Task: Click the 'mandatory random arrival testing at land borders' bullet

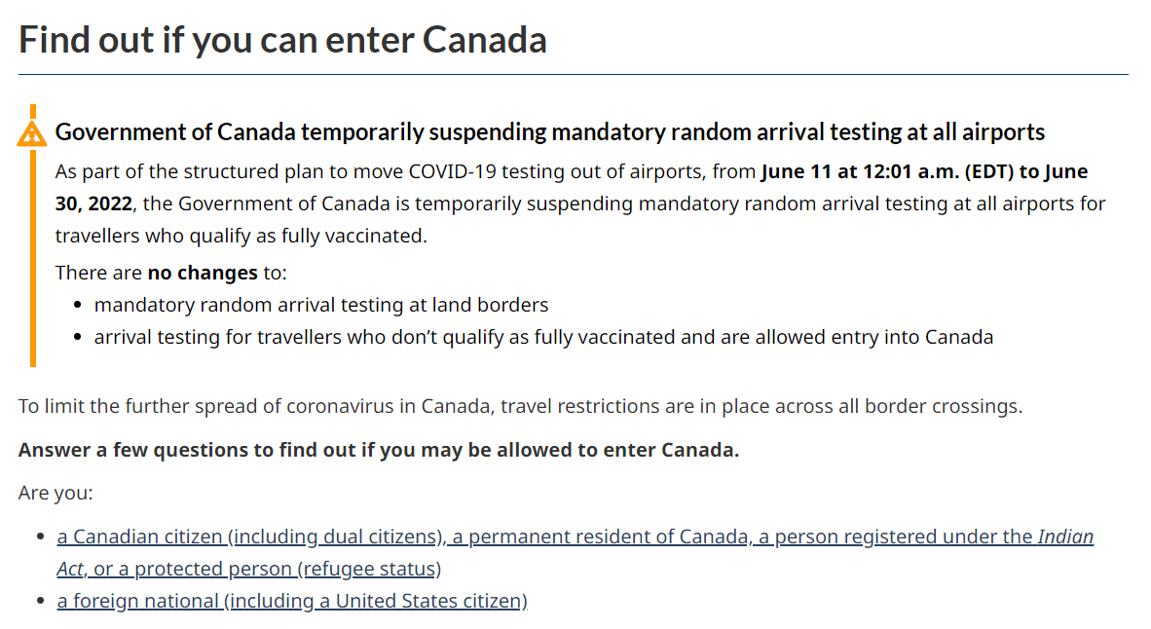Action: pyautogui.click(x=320, y=305)
